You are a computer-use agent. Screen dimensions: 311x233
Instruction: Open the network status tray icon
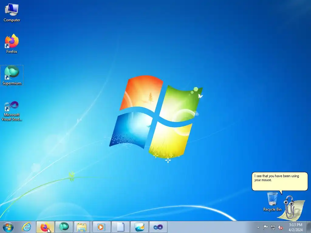273,227
